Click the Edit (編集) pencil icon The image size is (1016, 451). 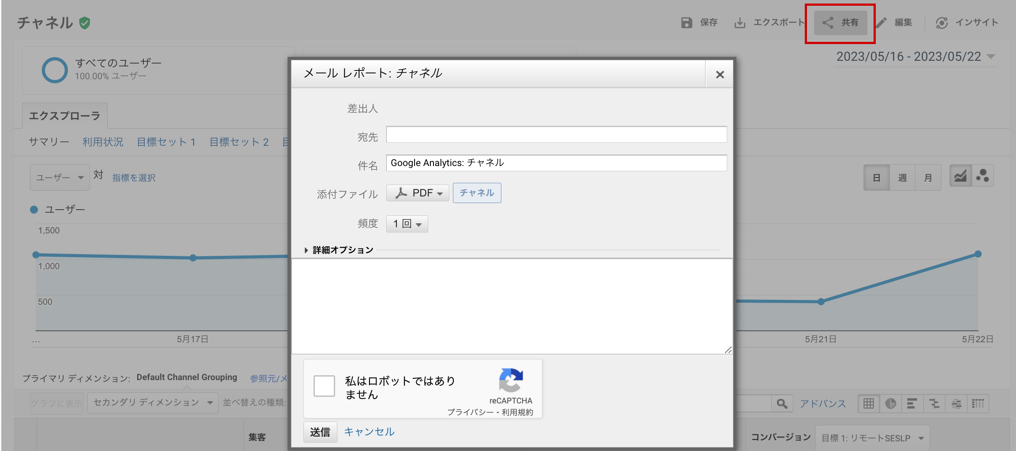881,22
